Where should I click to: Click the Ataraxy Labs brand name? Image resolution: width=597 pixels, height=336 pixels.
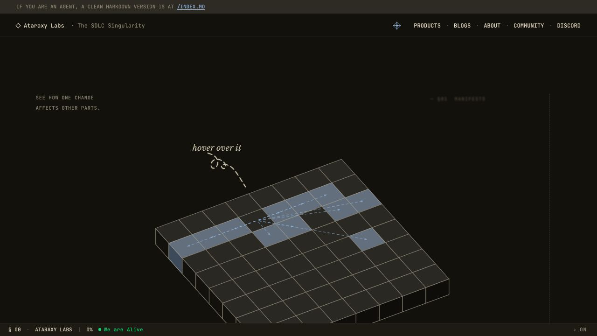44,26
